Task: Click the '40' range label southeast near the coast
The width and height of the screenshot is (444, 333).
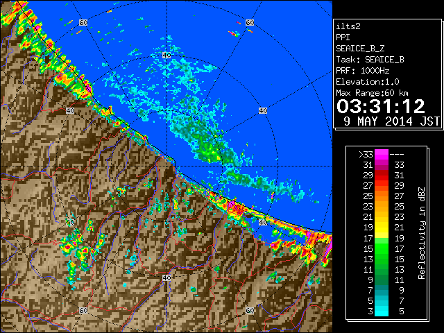Action: [x=263, y=222]
